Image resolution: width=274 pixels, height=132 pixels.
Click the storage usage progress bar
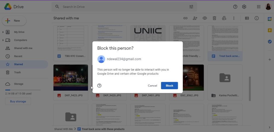coord(23,90)
